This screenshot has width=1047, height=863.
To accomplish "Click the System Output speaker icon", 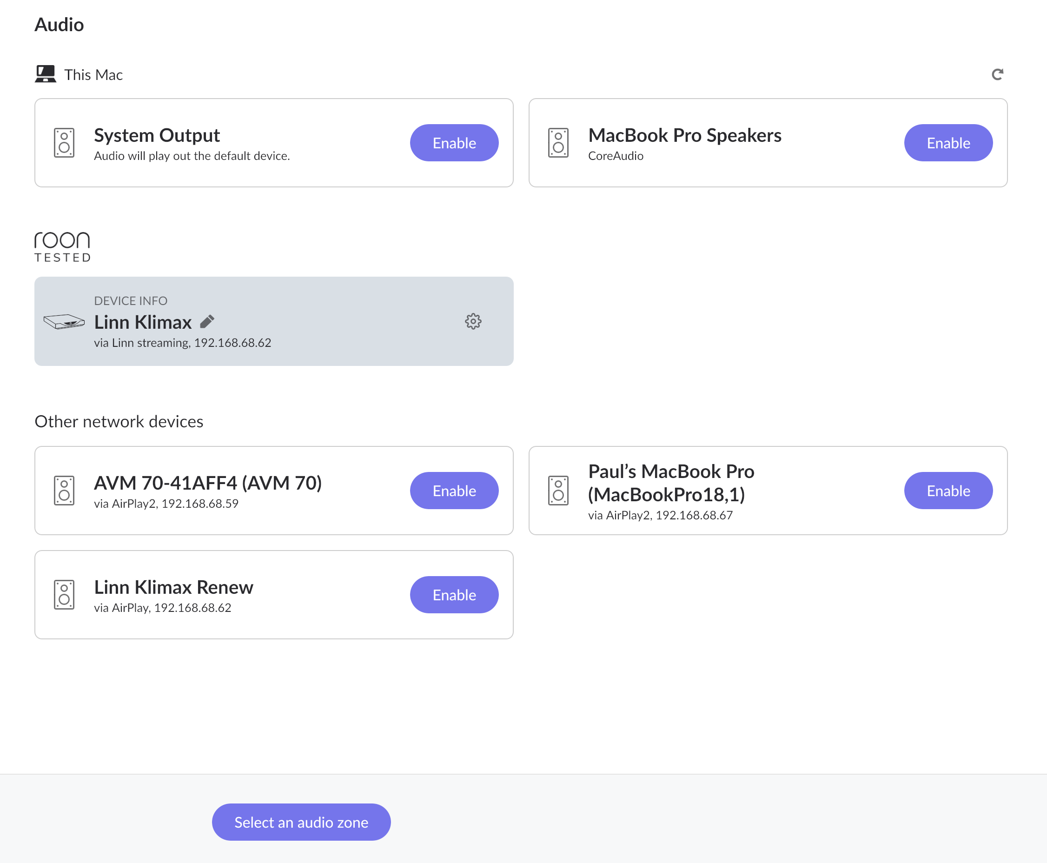I will coord(64,143).
